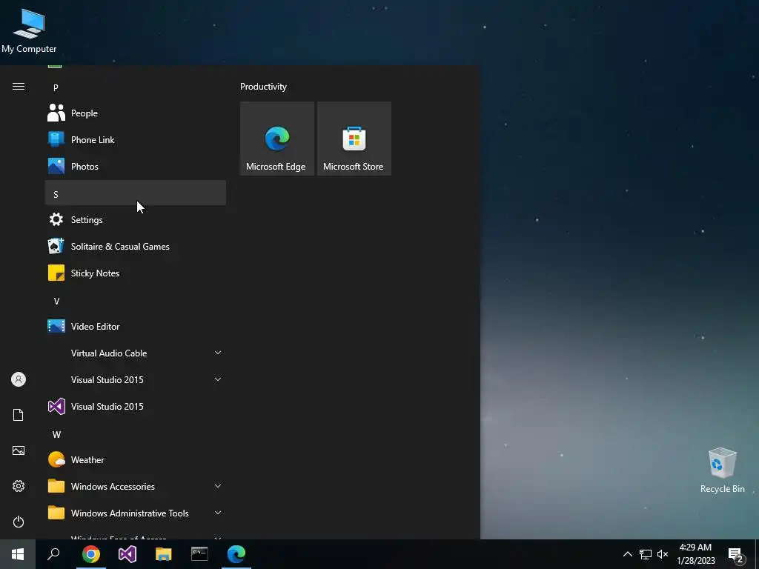Launch Video Editor app
This screenshot has width=759, height=569.
(x=136, y=327)
